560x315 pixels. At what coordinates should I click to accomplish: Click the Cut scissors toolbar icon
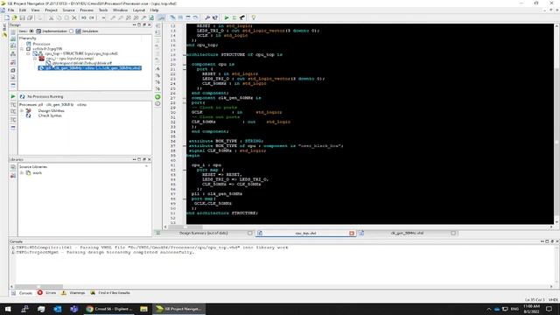tap(51, 17)
